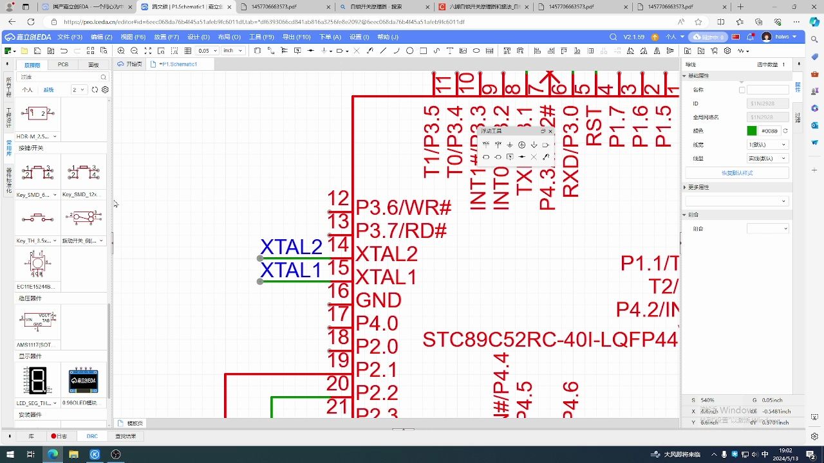Click the orange update arrow icon

pyautogui.click(x=655, y=37)
